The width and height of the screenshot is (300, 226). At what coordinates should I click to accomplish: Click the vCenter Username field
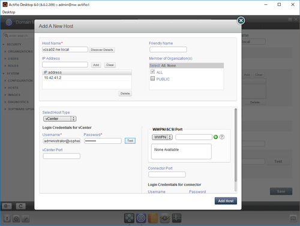point(62,141)
